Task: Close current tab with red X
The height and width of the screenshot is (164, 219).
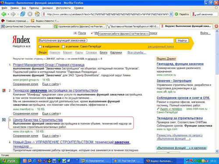Action: [x=216, y=26]
